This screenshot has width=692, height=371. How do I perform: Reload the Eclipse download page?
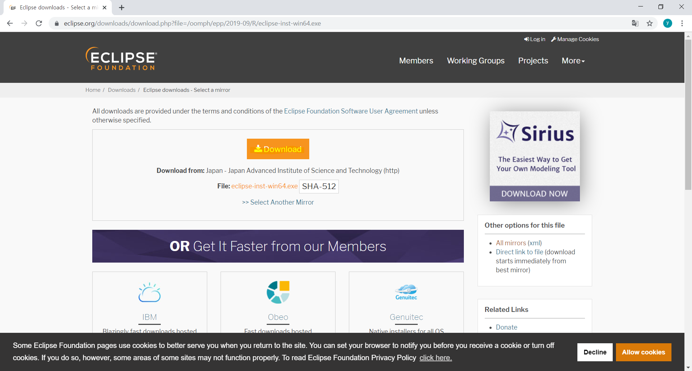pos(39,23)
